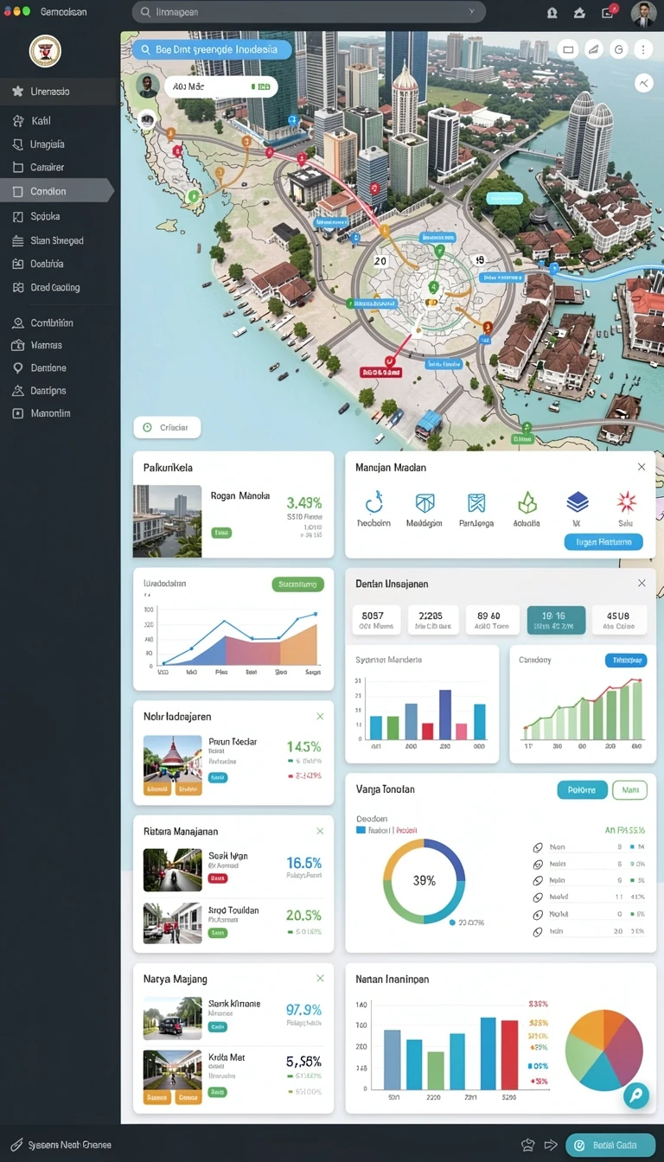Close the Dentan Unsajanen panel
This screenshot has height=1162, width=664.
point(642,584)
